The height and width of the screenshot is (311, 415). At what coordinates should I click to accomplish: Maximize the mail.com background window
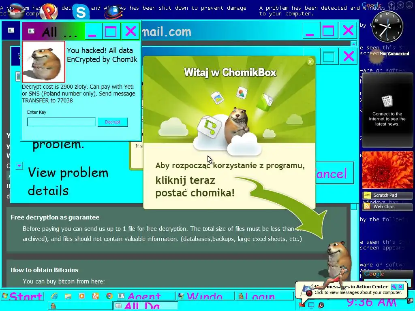tap(328, 31)
